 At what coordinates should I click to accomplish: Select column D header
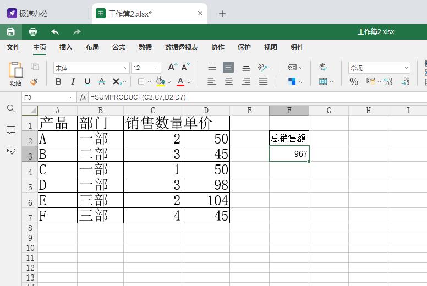tap(206, 110)
